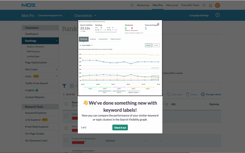The height and width of the screenshot is (153, 245).
Task: Click the NEW badge beside Link Explorer
Action: pos(45,120)
